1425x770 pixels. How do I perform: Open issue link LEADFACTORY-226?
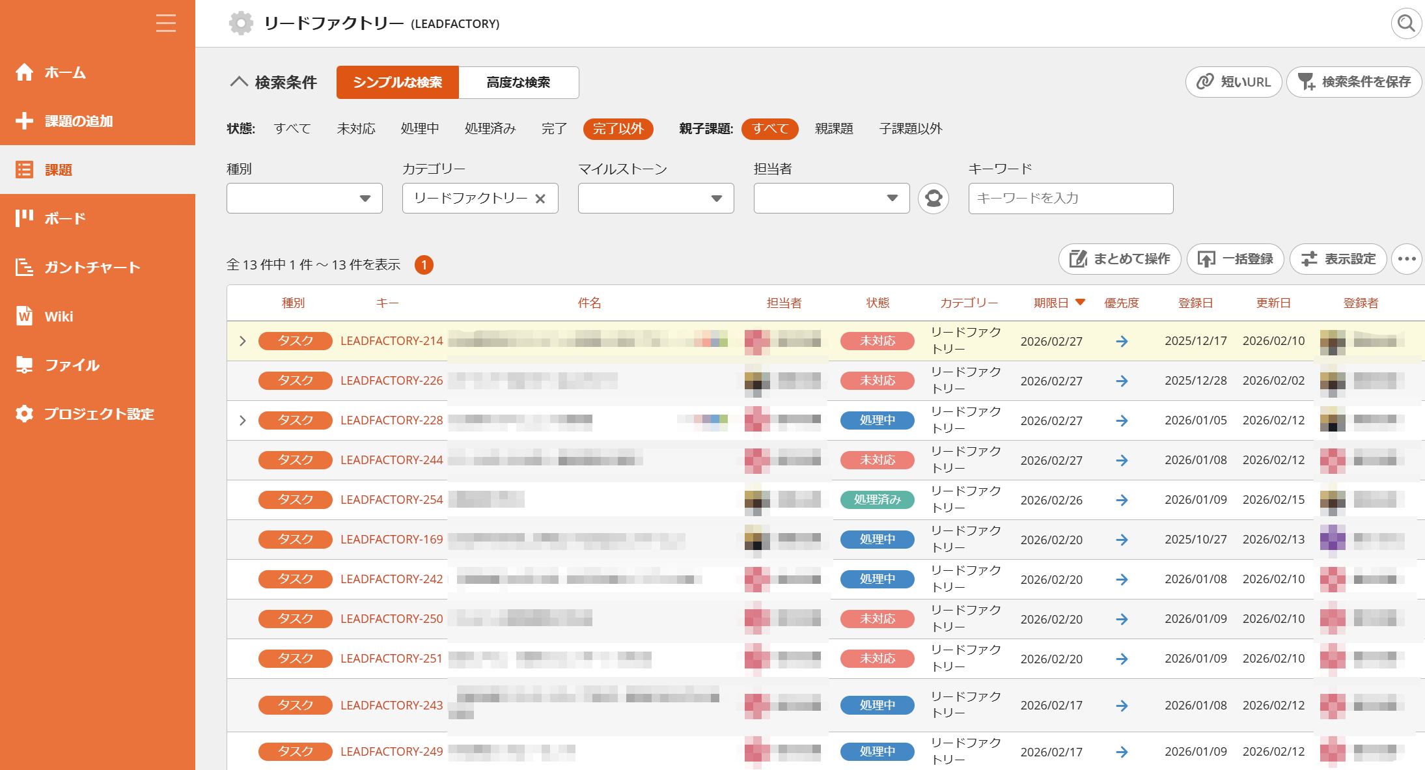pyautogui.click(x=392, y=381)
